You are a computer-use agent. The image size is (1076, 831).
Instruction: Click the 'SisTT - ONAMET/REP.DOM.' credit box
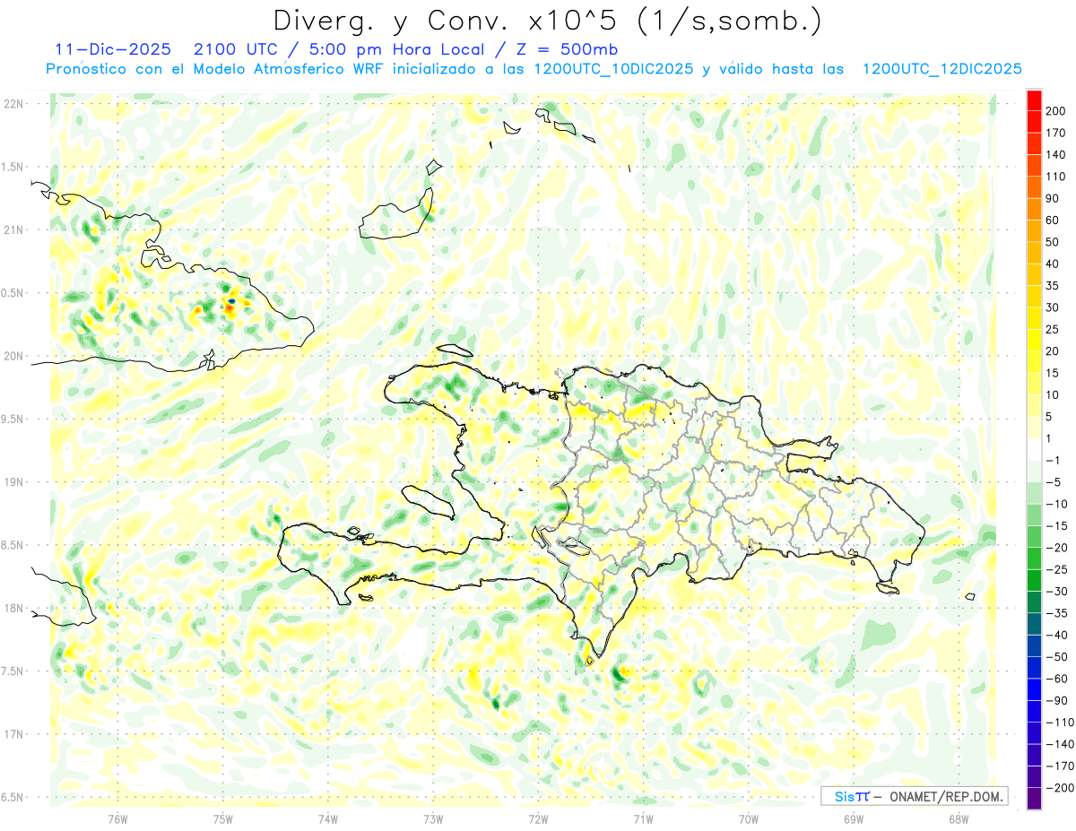(915, 796)
